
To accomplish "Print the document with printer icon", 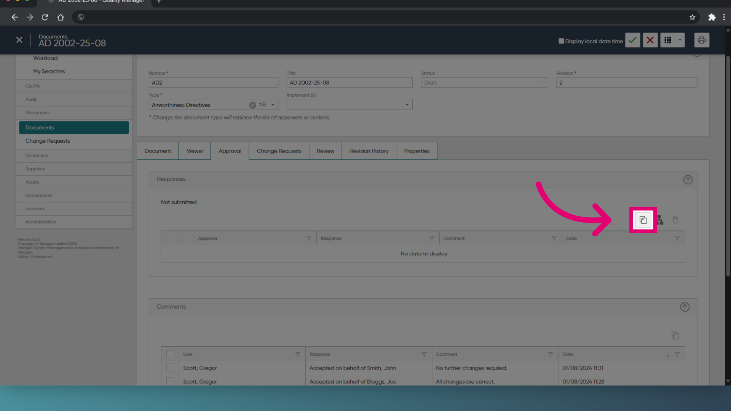I will point(701,40).
